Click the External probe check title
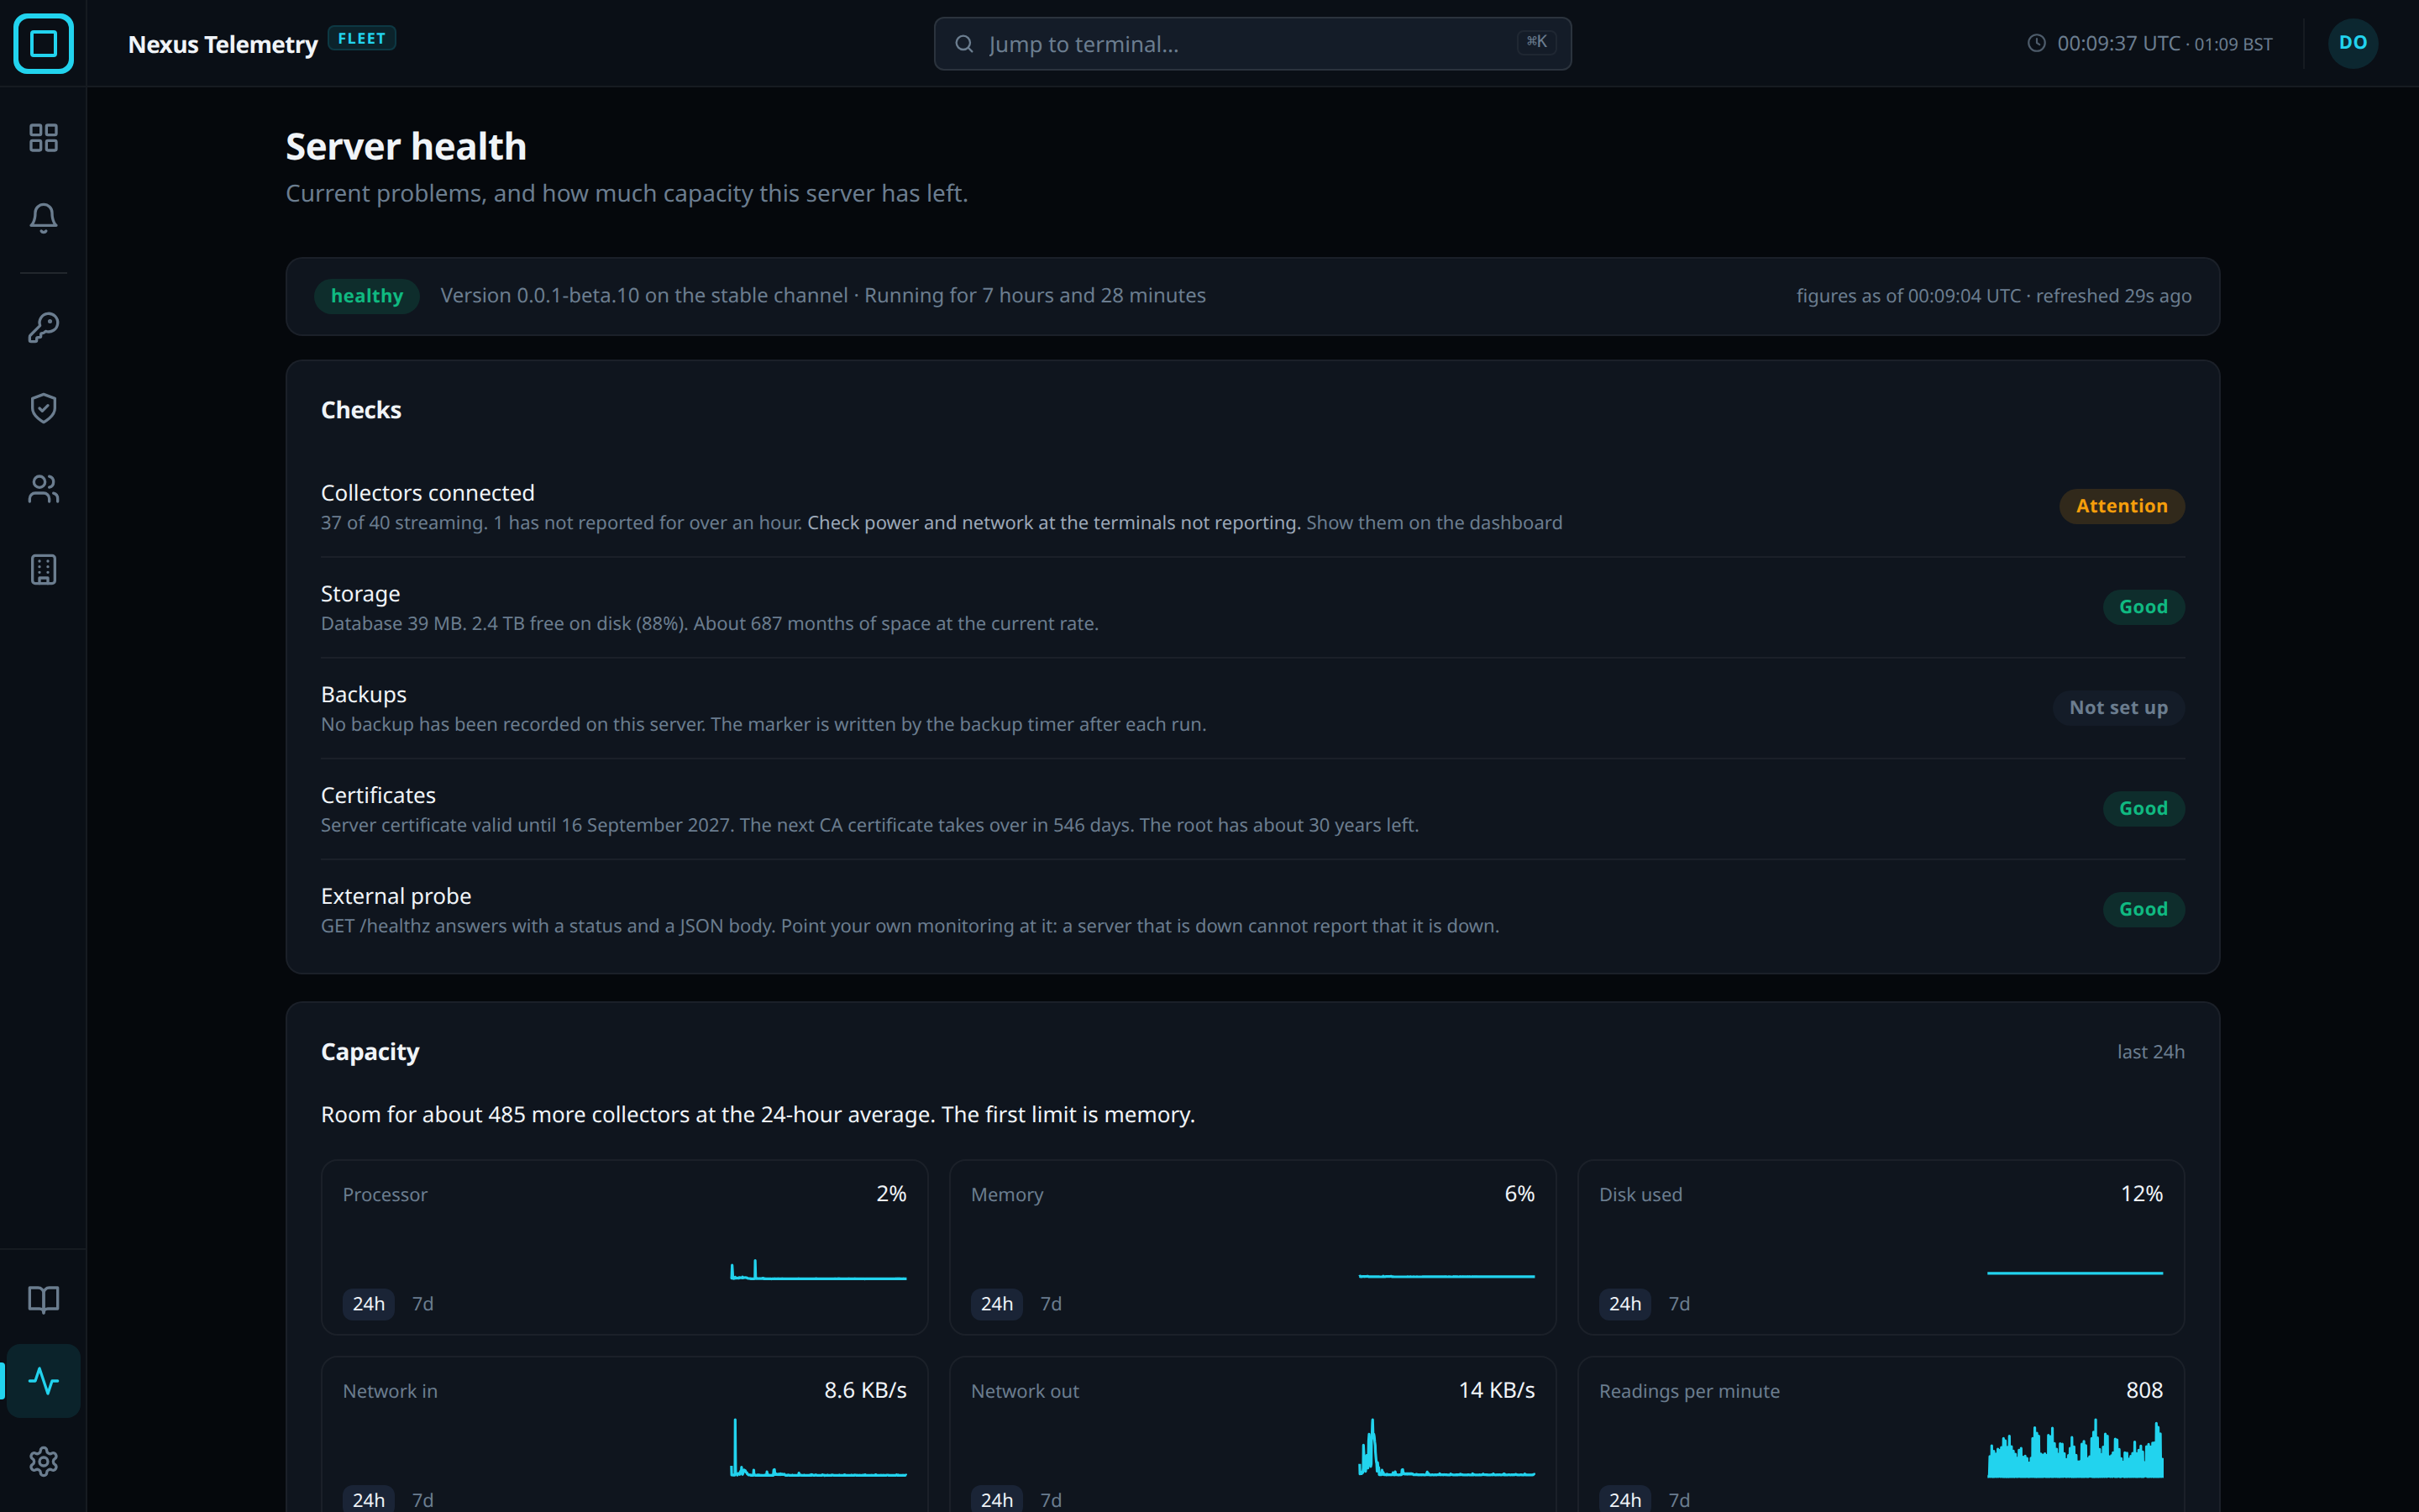The image size is (2419, 1512). (x=396, y=896)
